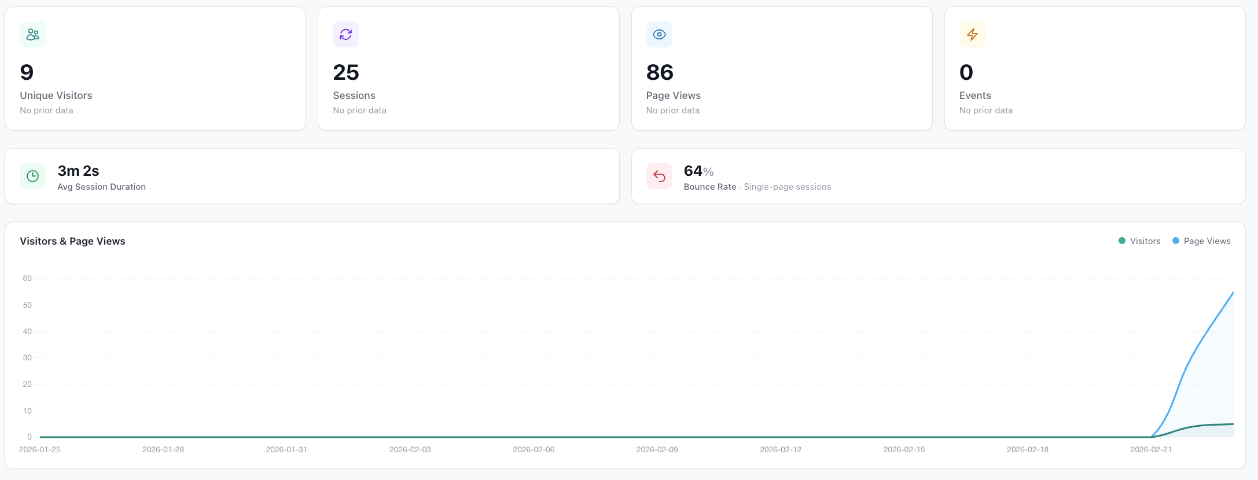Select the 86 page views value
The width and height of the screenshot is (1258, 480).
tap(660, 72)
